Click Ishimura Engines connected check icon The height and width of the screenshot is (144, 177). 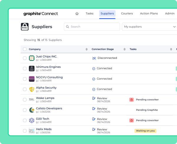tap(94, 69)
